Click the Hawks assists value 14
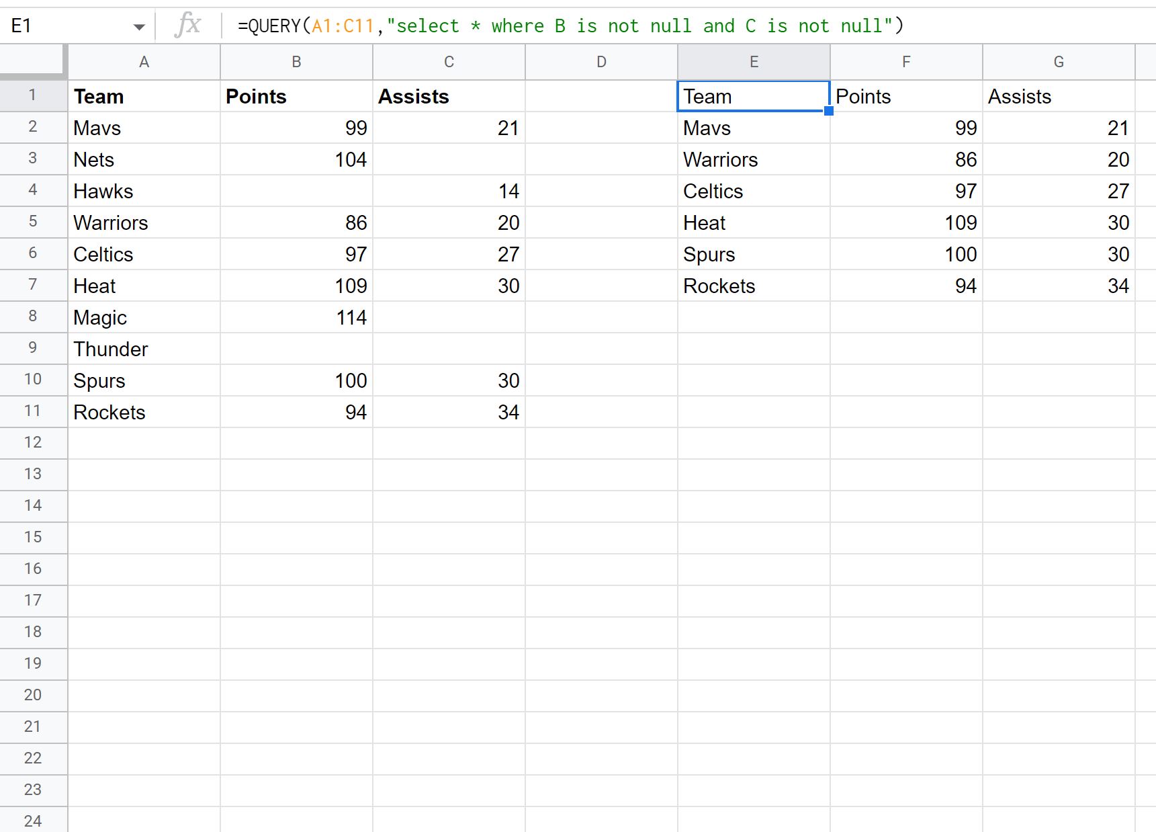The height and width of the screenshot is (832, 1156). [x=449, y=191]
